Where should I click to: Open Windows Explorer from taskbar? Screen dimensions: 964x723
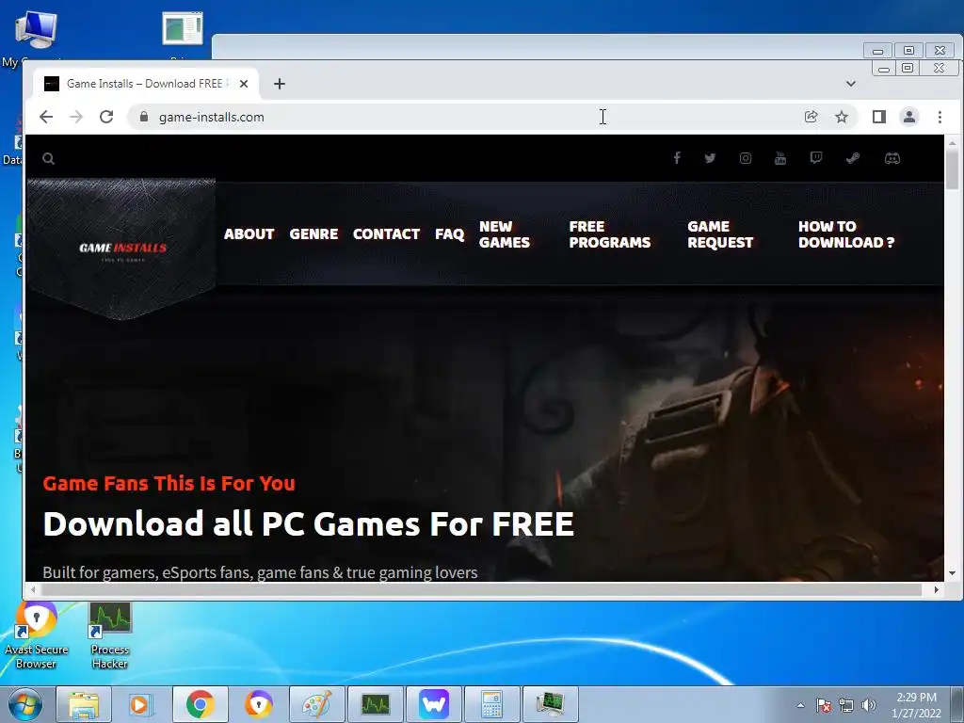click(x=84, y=704)
